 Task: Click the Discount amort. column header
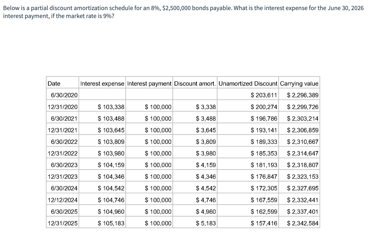click(195, 84)
